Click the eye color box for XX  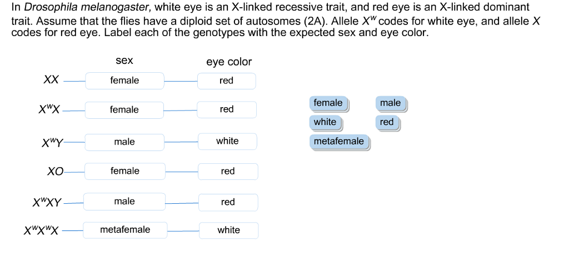coord(227,81)
